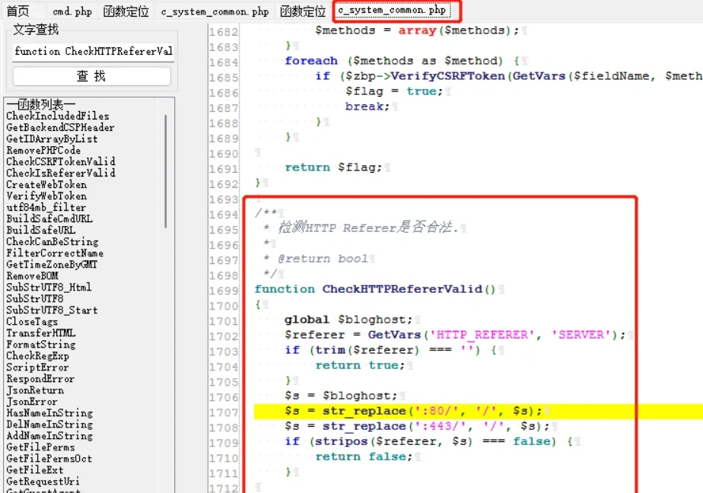Select VerifyWebToken in function list
This screenshot has width=703, height=493.
(x=46, y=196)
